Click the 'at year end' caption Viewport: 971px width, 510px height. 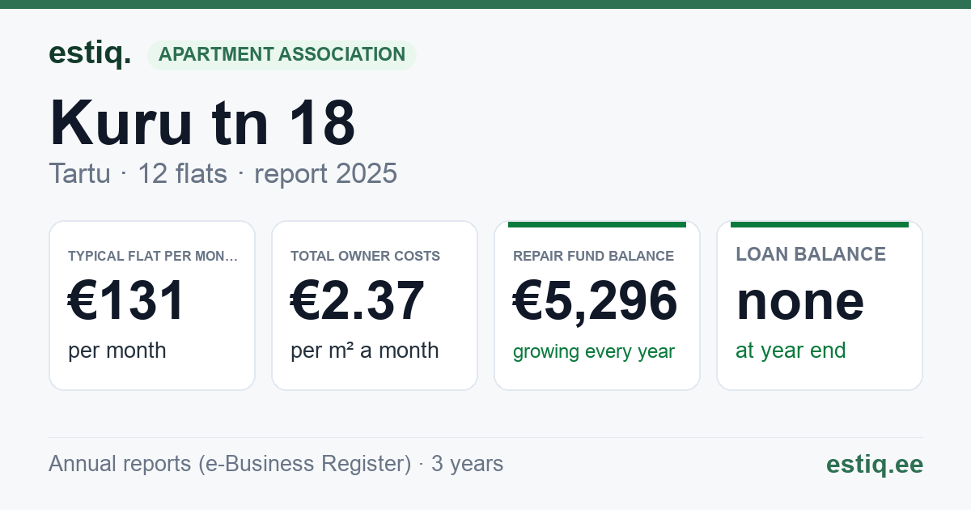pos(791,351)
